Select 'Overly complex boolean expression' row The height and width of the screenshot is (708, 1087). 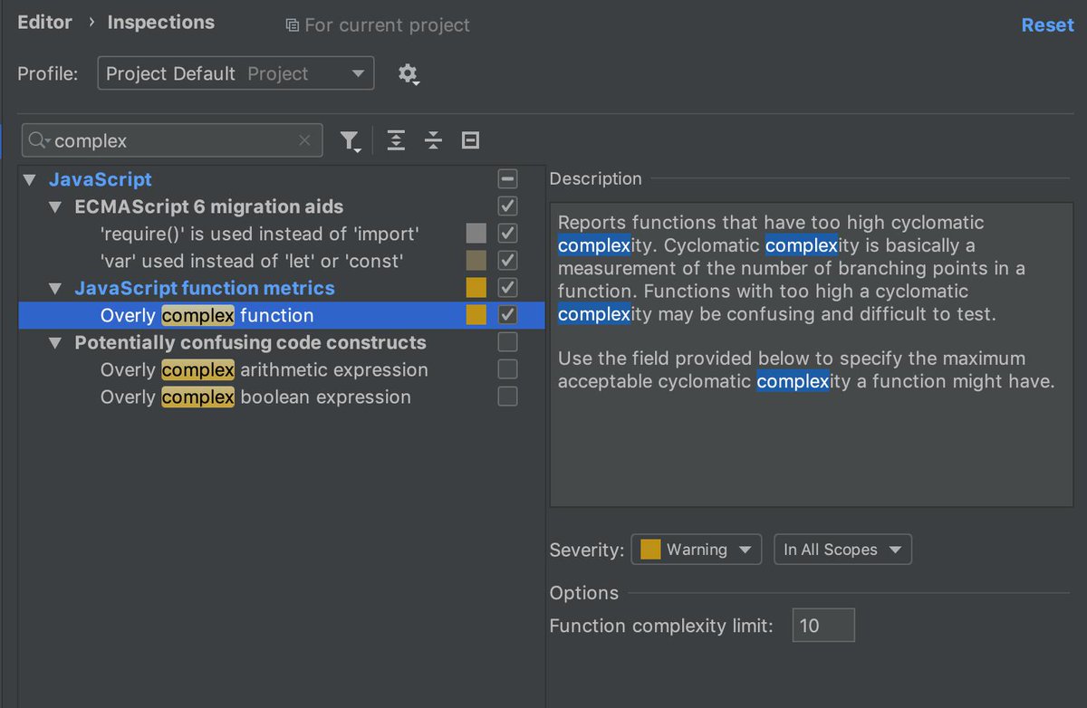click(x=282, y=397)
